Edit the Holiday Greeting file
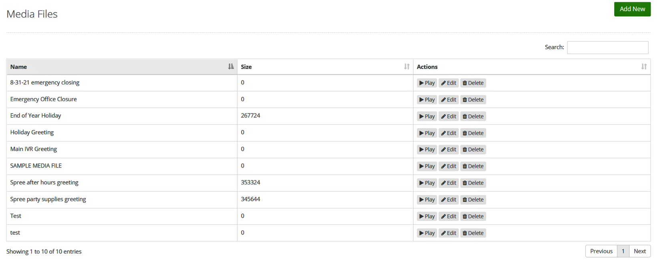This screenshot has height=262, width=657. [448, 133]
